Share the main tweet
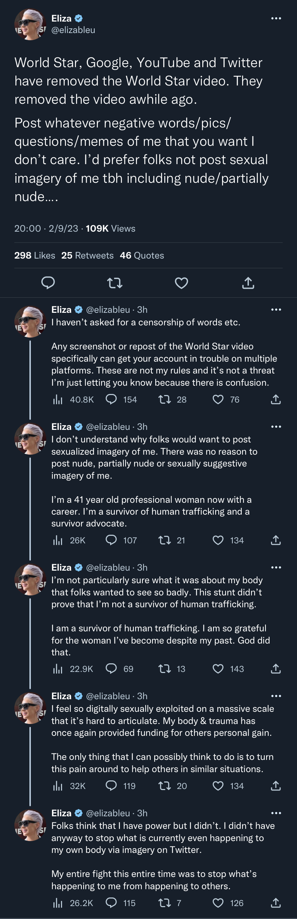This screenshot has width=297, height=919. (x=248, y=283)
